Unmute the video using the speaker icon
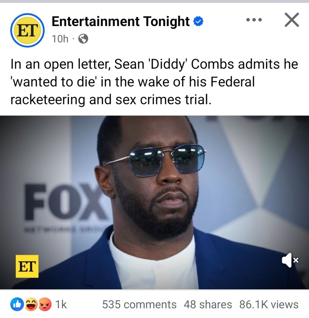Viewport: 309px width, 318px height. [290, 260]
